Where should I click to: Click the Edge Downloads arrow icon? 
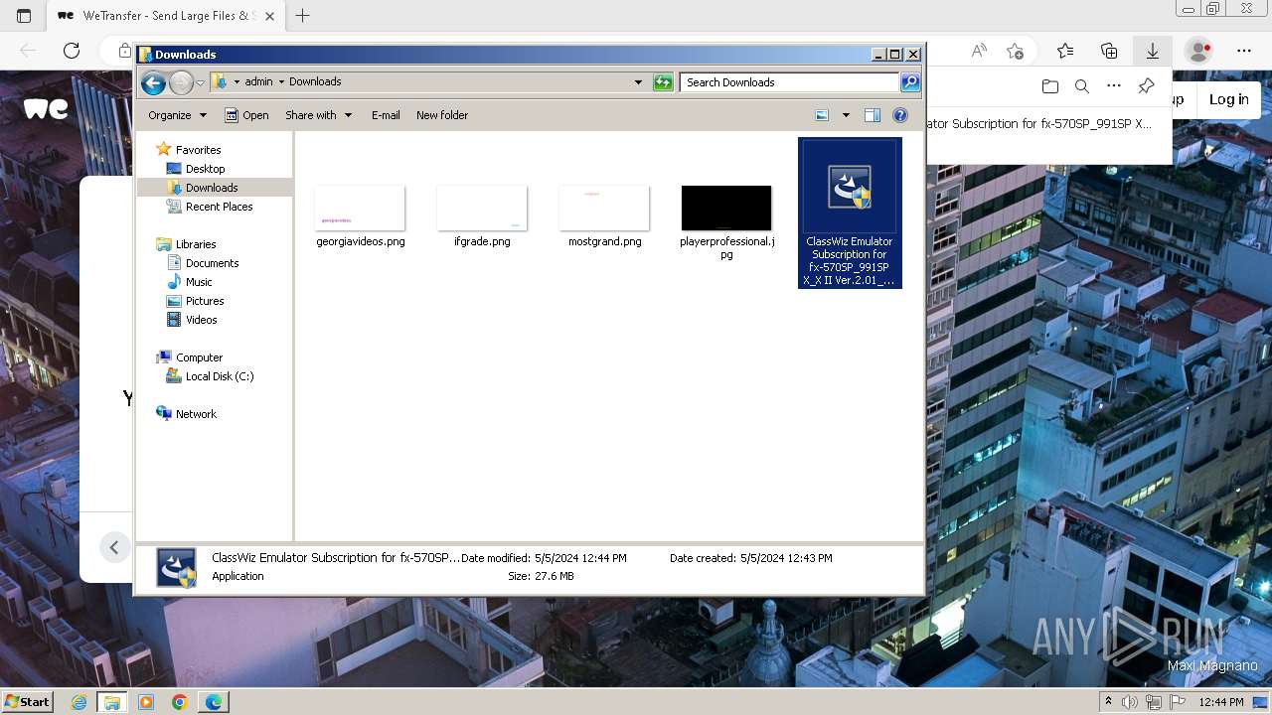(x=1153, y=51)
